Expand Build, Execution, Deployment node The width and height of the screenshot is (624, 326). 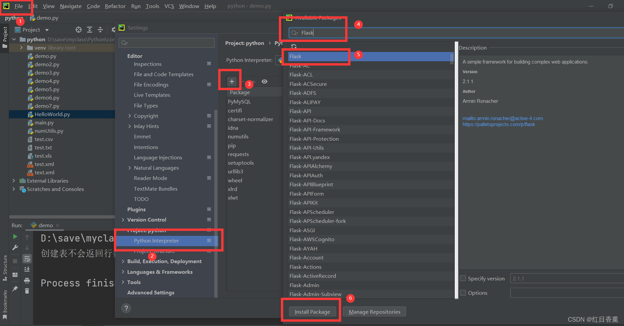(123, 261)
